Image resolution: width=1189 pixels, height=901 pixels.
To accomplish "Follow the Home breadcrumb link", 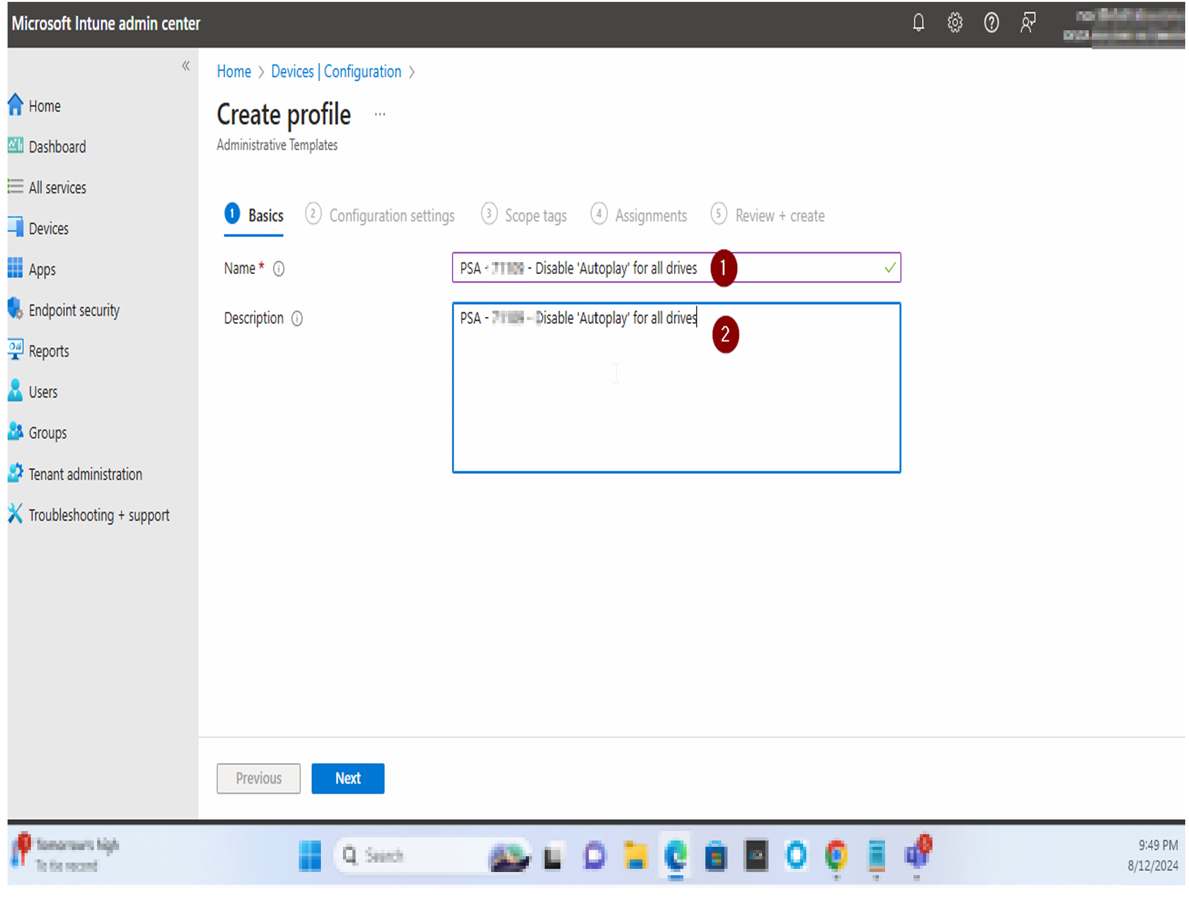I will point(234,71).
